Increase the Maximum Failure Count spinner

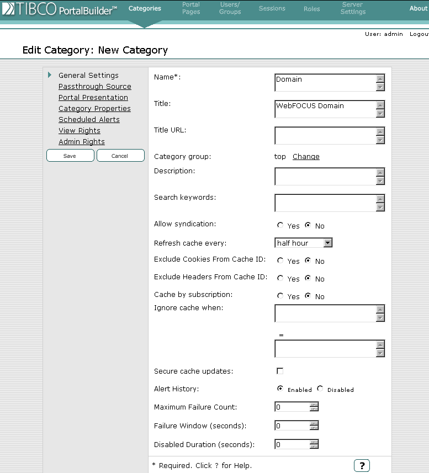coord(314,405)
